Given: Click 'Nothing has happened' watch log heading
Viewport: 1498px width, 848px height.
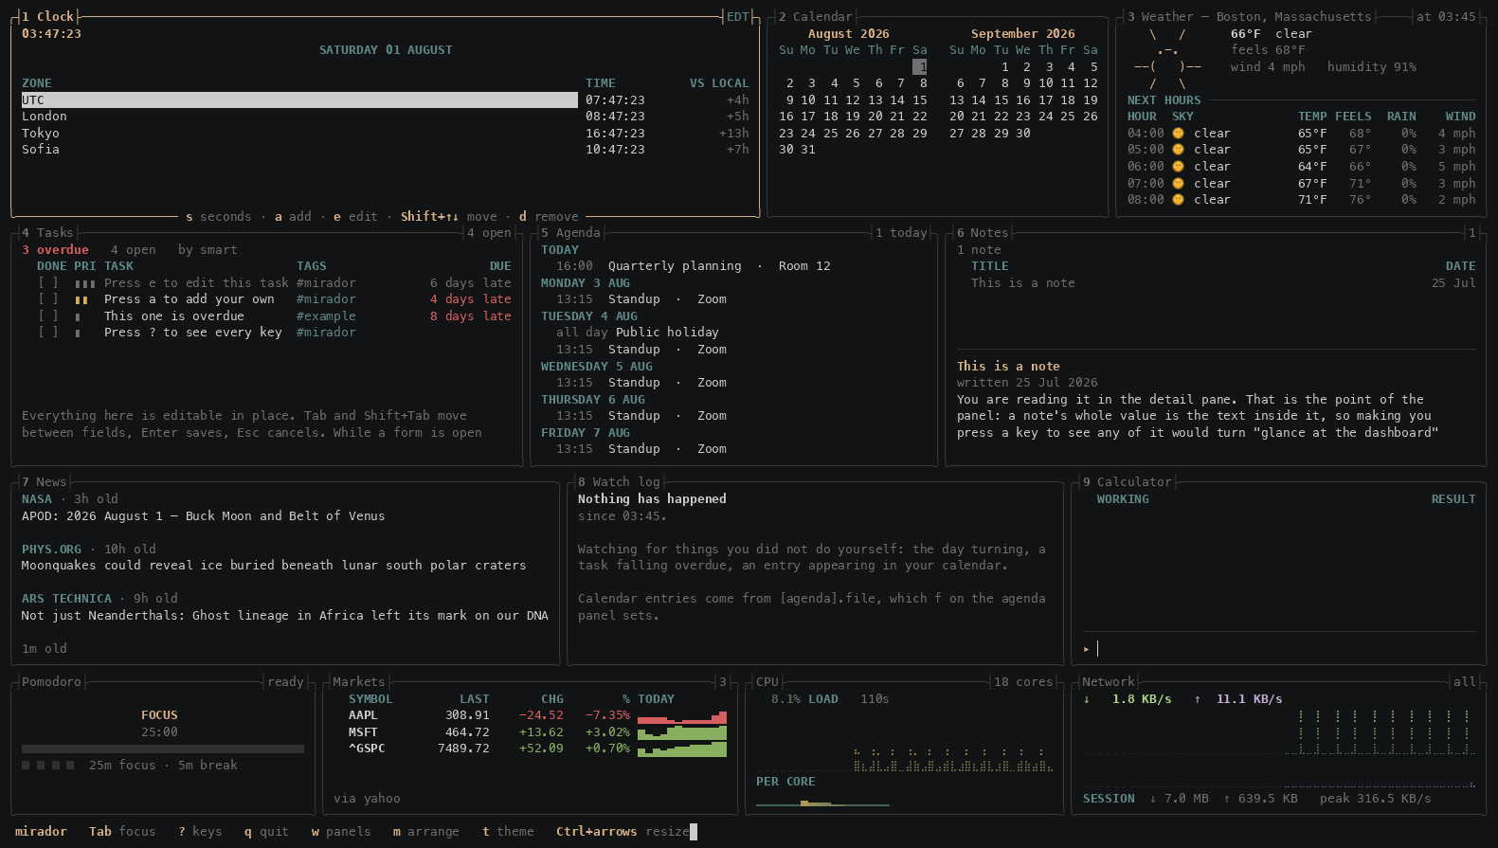Looking at the screenshot, I should tap(652, 499).
